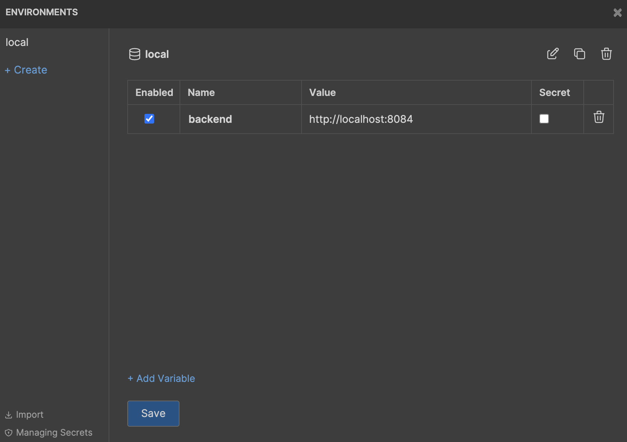Click the database icon beside local title
627x442 pixels.
[134, 54]
